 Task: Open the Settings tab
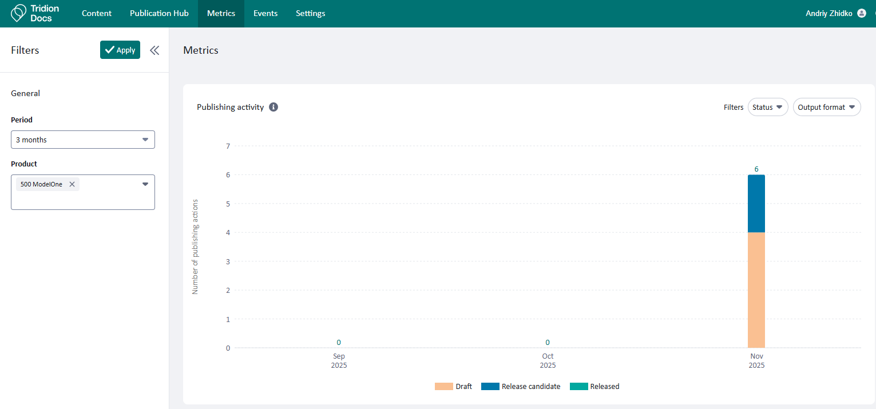point(310,13)
